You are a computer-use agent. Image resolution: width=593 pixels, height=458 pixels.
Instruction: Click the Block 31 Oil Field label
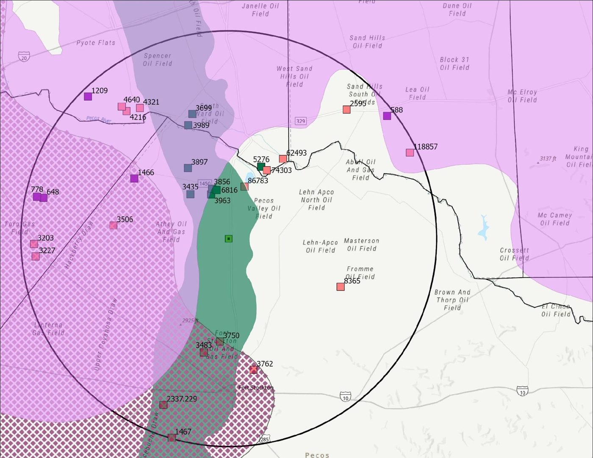point(454,63)
